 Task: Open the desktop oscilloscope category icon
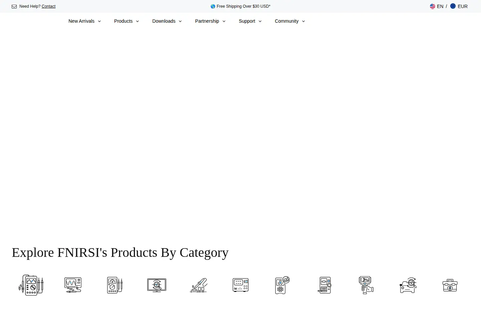(73, 285)
